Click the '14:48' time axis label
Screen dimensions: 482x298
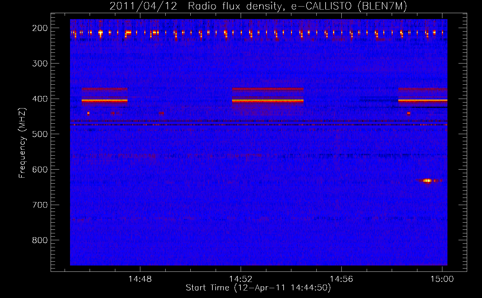(140, 279)
